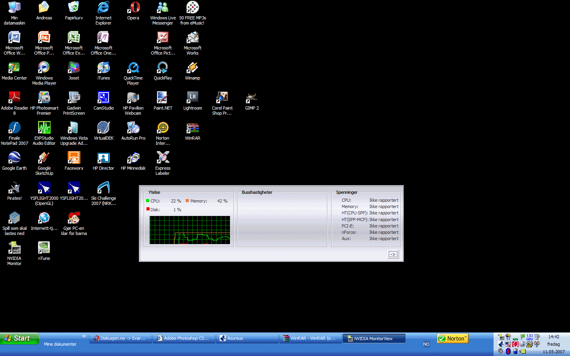This screenshot has width=570, height=356.
Task: Open the Finale NotePad 2007 icon
Action: 14,133
